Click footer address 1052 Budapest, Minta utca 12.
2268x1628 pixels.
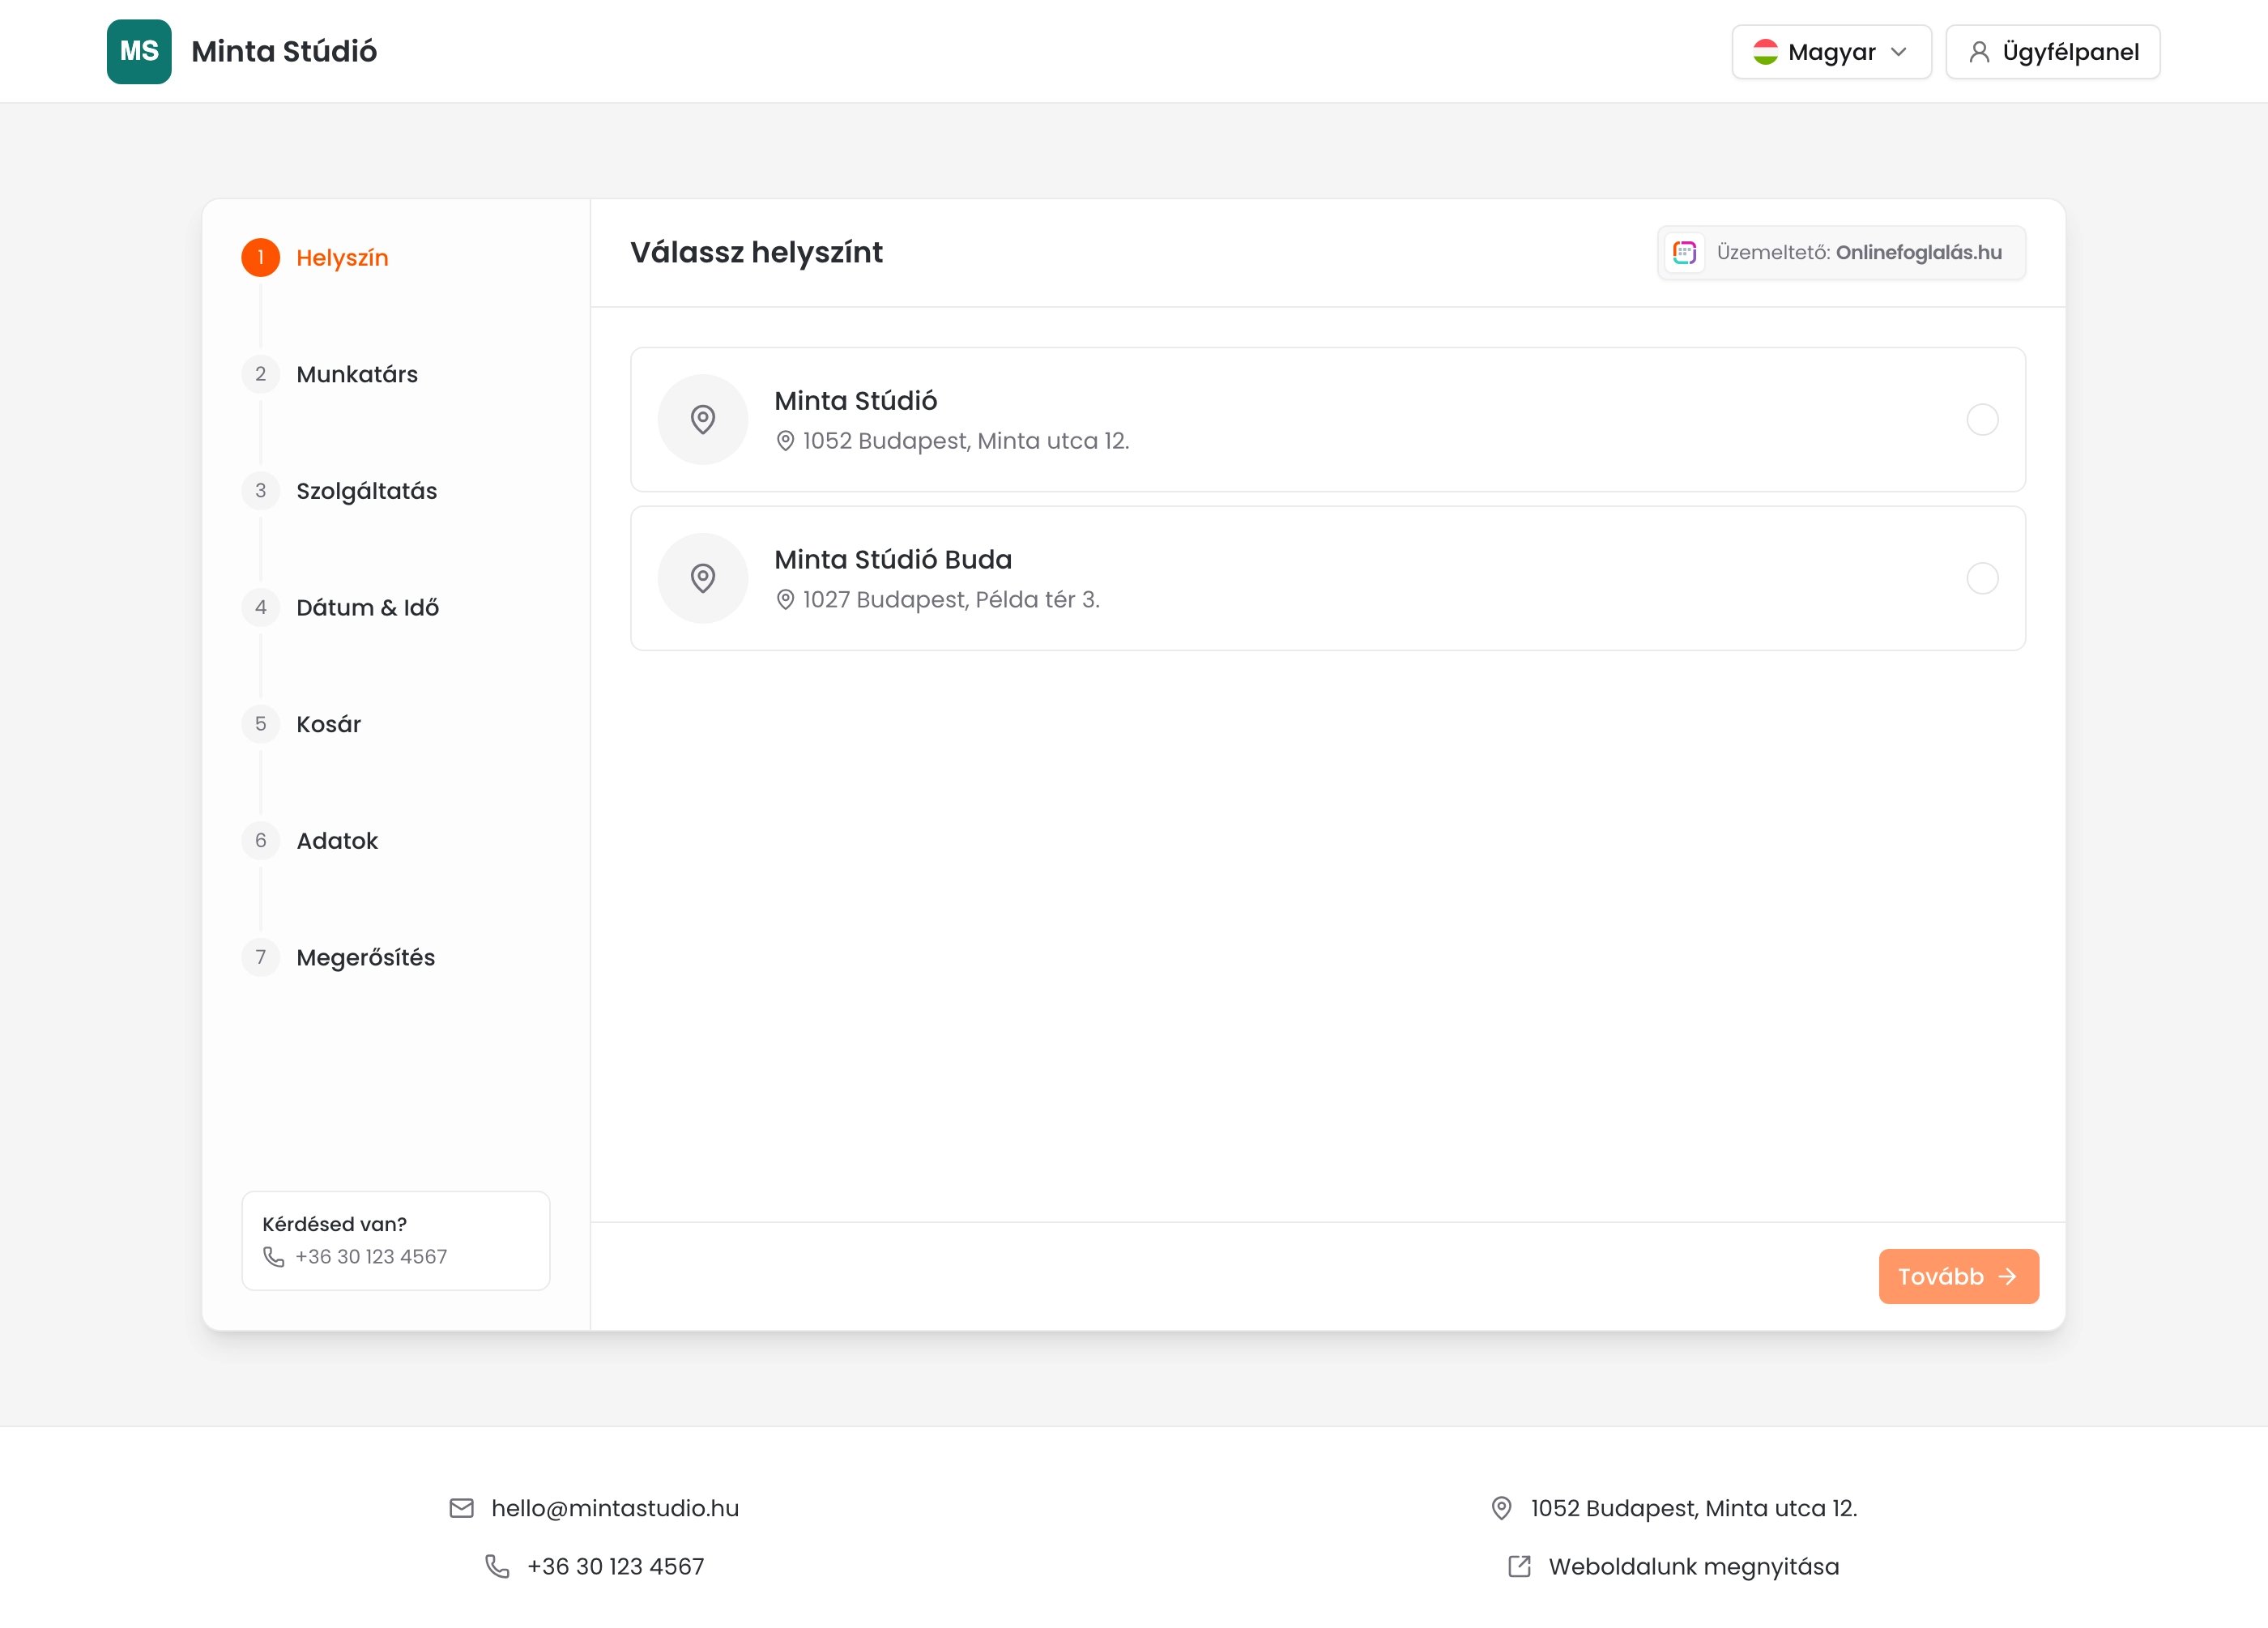pos(1694,1508)
